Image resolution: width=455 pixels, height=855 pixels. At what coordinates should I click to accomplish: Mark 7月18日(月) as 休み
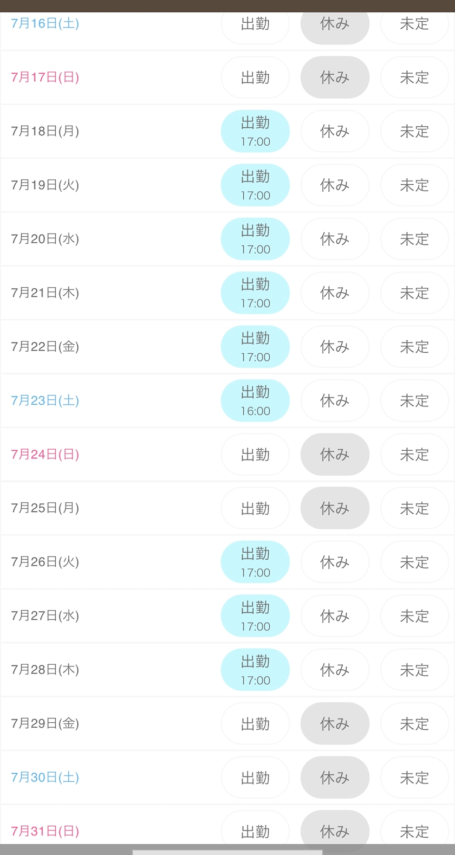pyautogui.click(x=335, y=131)
